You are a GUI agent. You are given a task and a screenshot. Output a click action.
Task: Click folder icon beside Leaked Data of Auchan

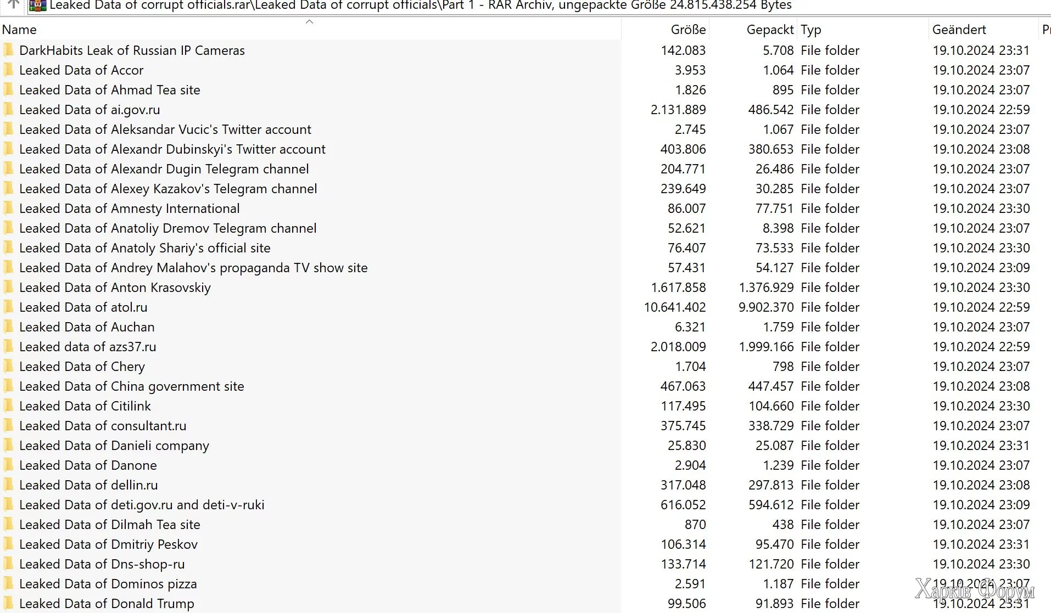(x=8, y=327)
